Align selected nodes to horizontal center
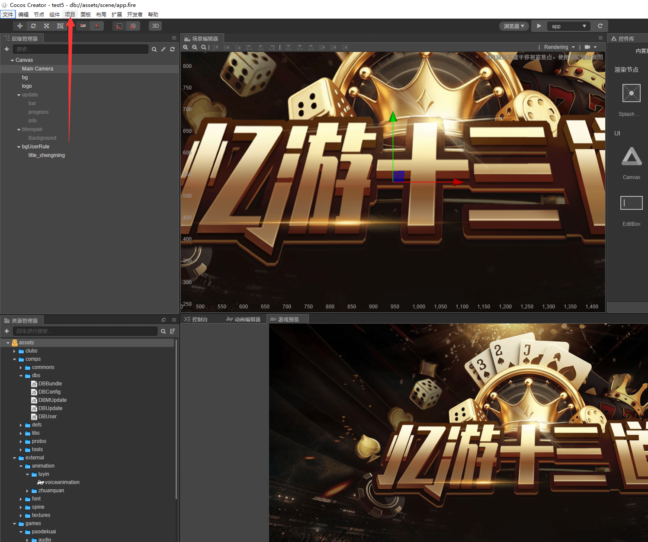Screen dimensions: 648x542 pyautogui.click(x=260, y=47)
